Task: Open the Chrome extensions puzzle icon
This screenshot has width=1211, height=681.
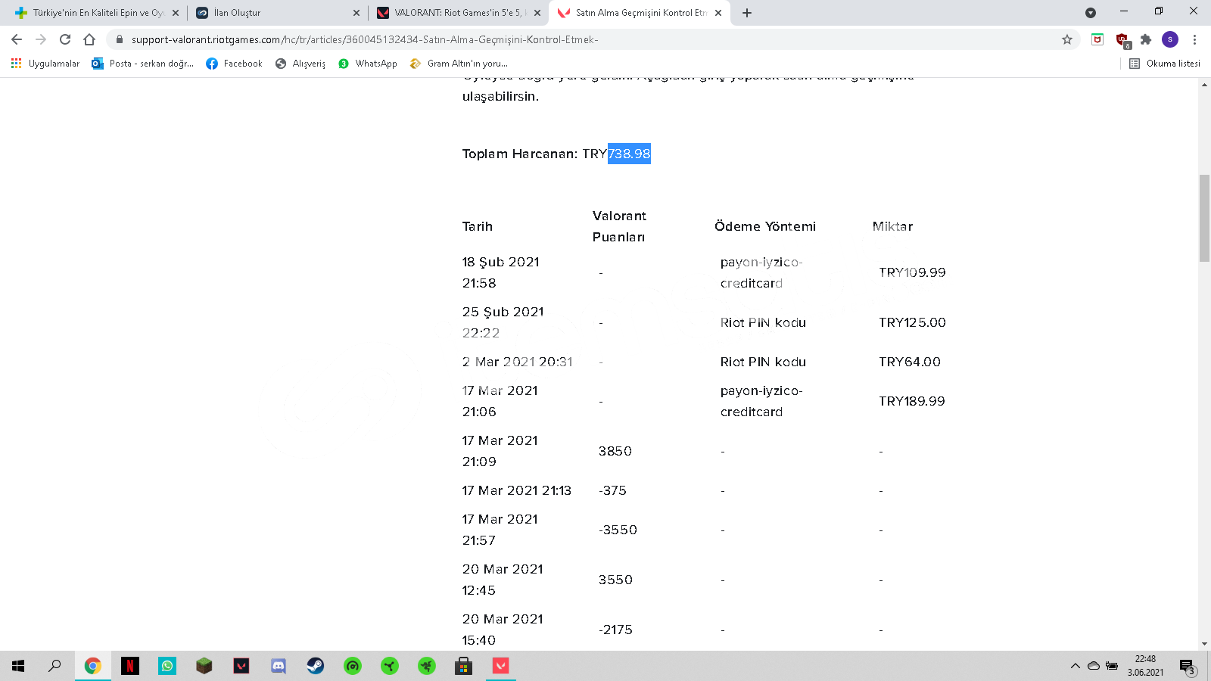Action: (x=1146, y=39)
